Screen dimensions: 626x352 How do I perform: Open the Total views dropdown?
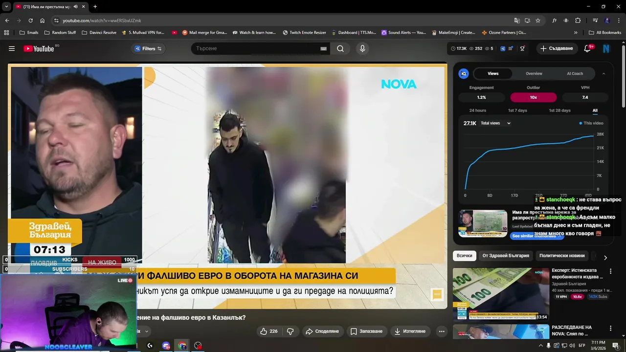tap(495, 123)
